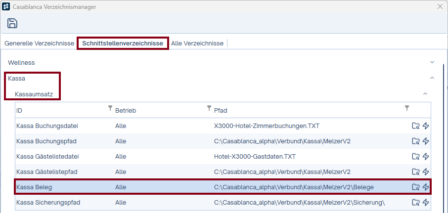The image size is (448, 213).
Task: Click the vertical scrollbar on the right
Action: [x=444, y=138]
